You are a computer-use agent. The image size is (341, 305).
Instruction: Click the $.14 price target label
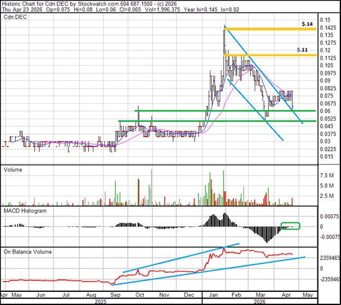(308, 25)
